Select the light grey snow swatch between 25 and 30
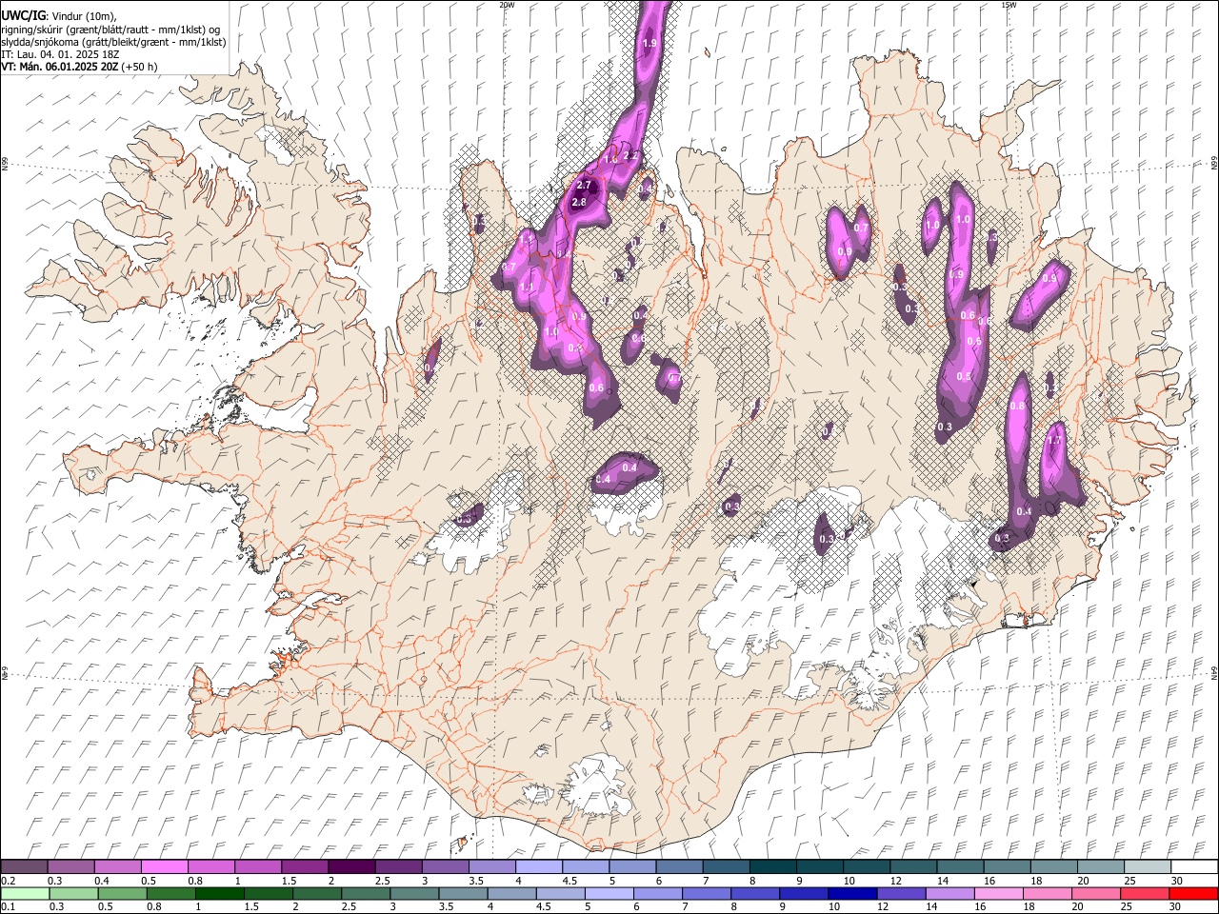 click(1147, 866)
